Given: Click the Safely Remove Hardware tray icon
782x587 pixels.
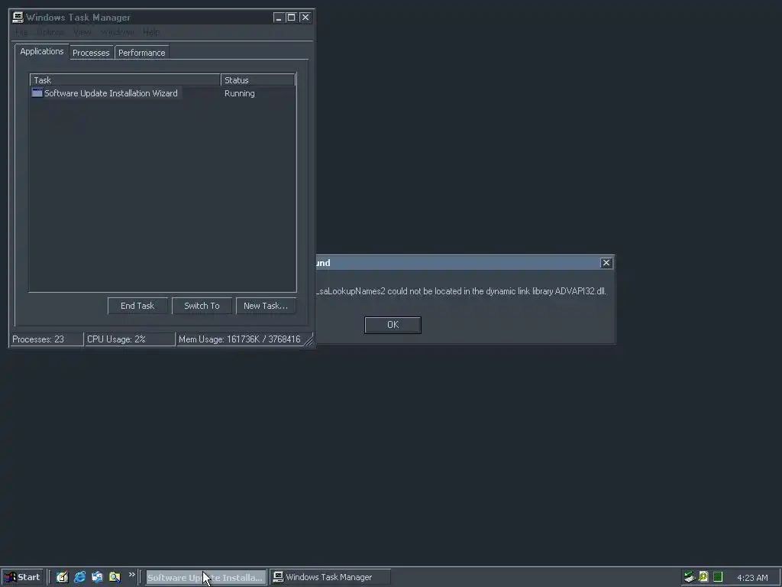Looking at the screenshot, I should tap(690, 577).
